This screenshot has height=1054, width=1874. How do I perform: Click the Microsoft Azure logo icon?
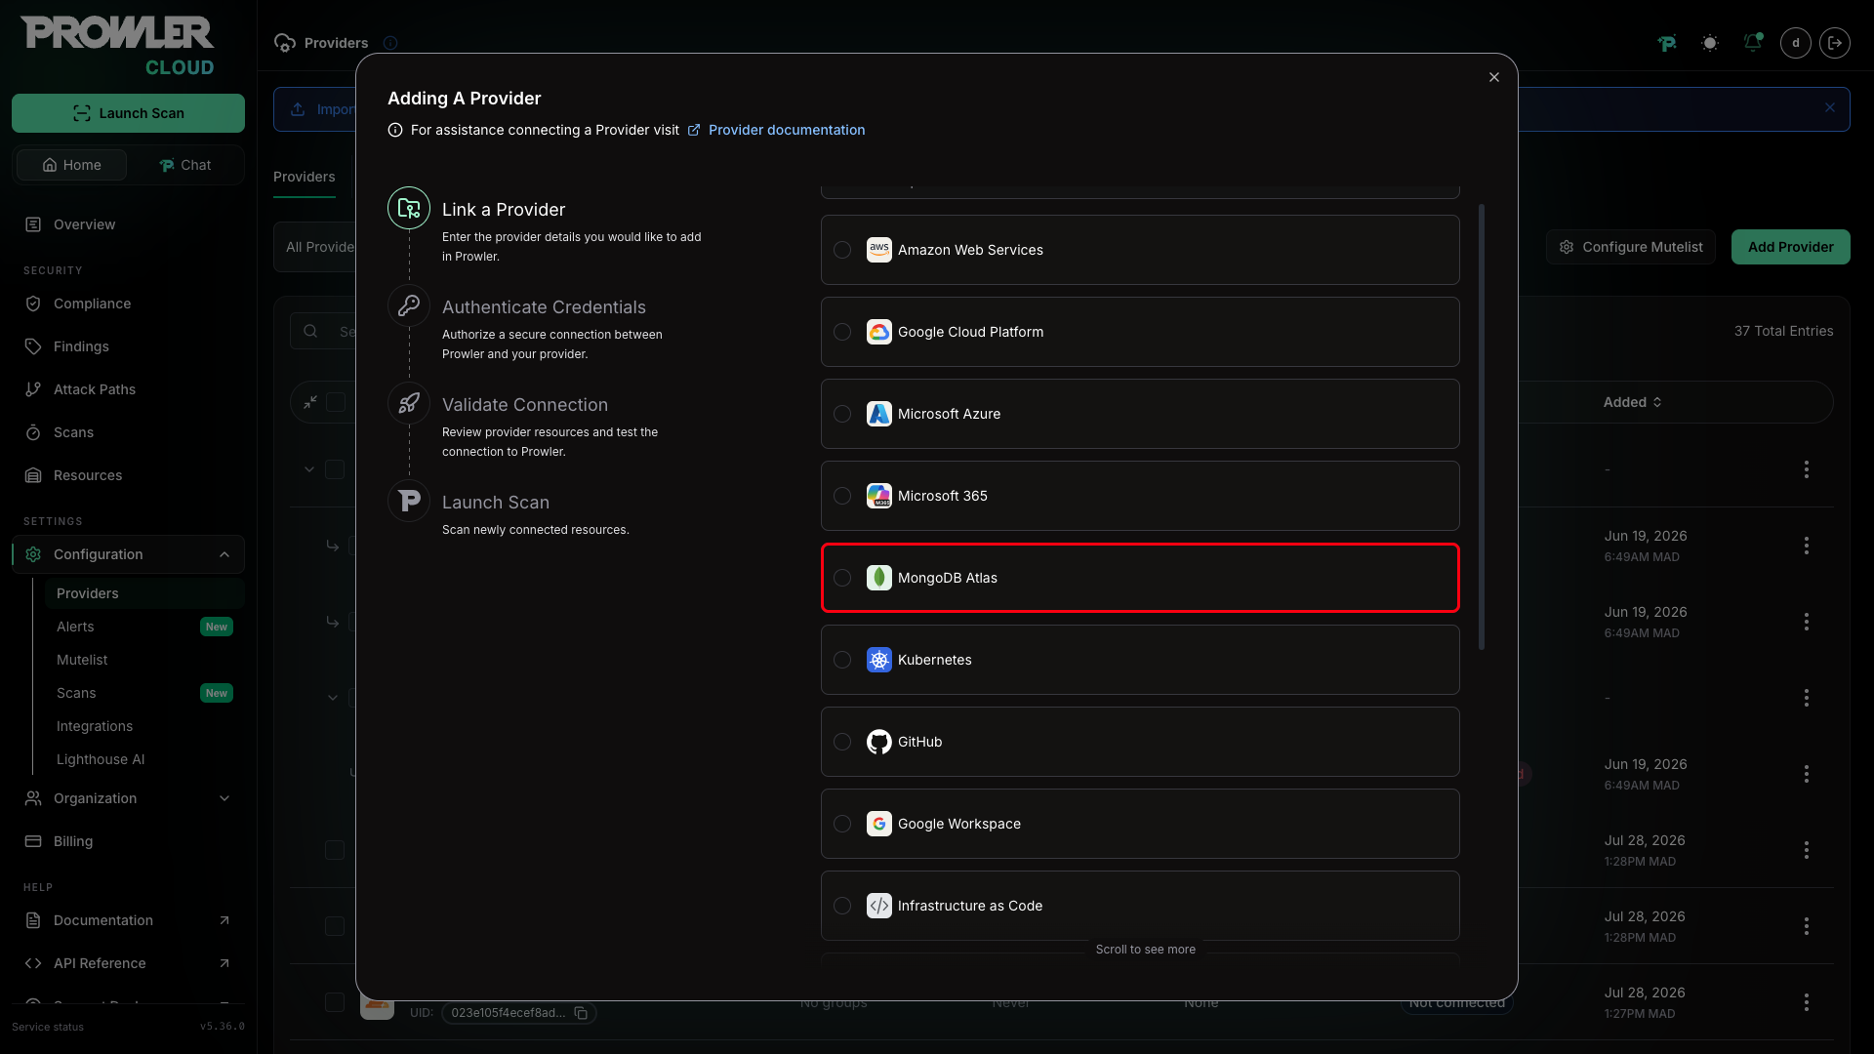(879, 414)
